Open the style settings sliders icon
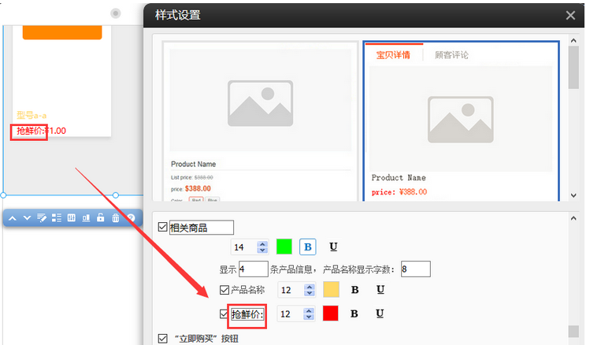Viewport: 590px width, 345px height. [x=72, y=218]
